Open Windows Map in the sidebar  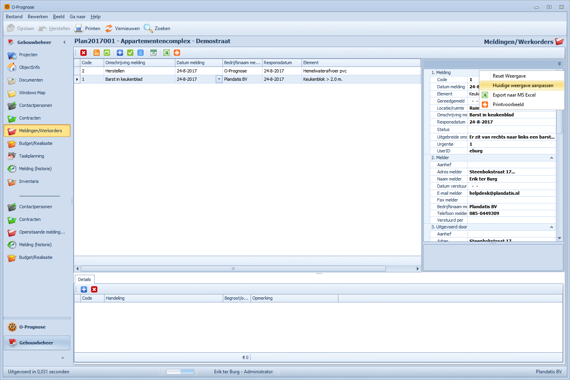pos(32,93)
